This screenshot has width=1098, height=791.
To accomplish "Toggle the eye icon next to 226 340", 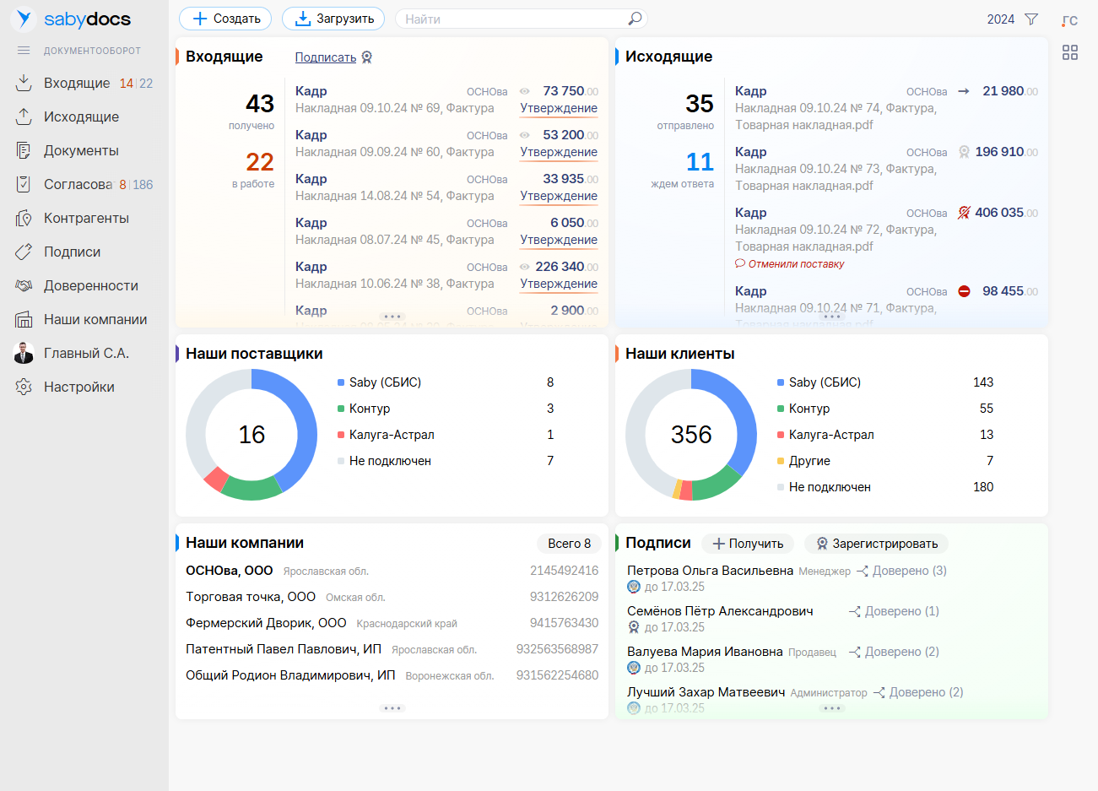I will point(525,267).
